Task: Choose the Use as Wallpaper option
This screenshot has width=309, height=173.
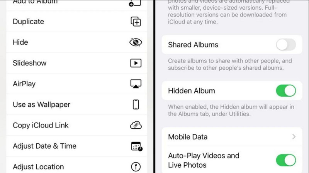Action: 77,104
